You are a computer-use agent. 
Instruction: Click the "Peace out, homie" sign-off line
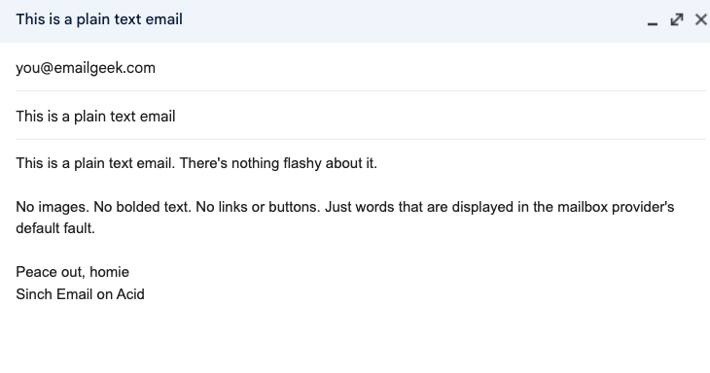(72, 272)
